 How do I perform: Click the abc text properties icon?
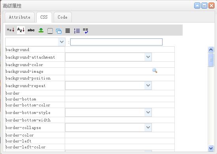tap(31, 30)
